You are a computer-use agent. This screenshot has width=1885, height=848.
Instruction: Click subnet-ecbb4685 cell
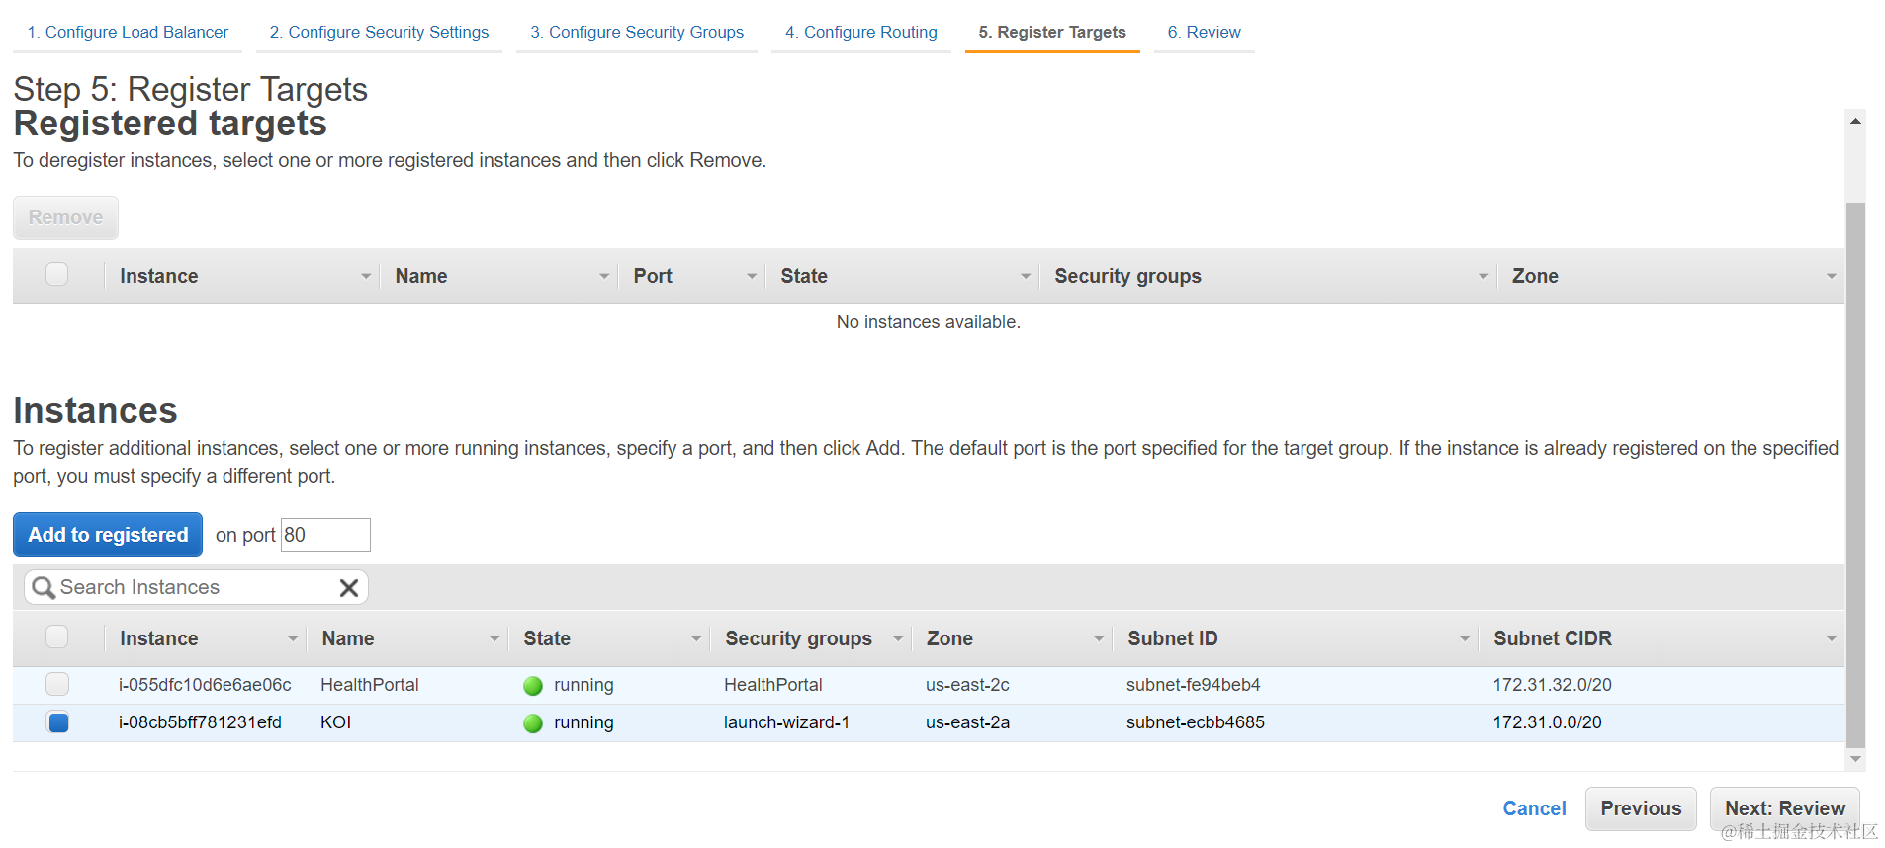point(1195,722)
